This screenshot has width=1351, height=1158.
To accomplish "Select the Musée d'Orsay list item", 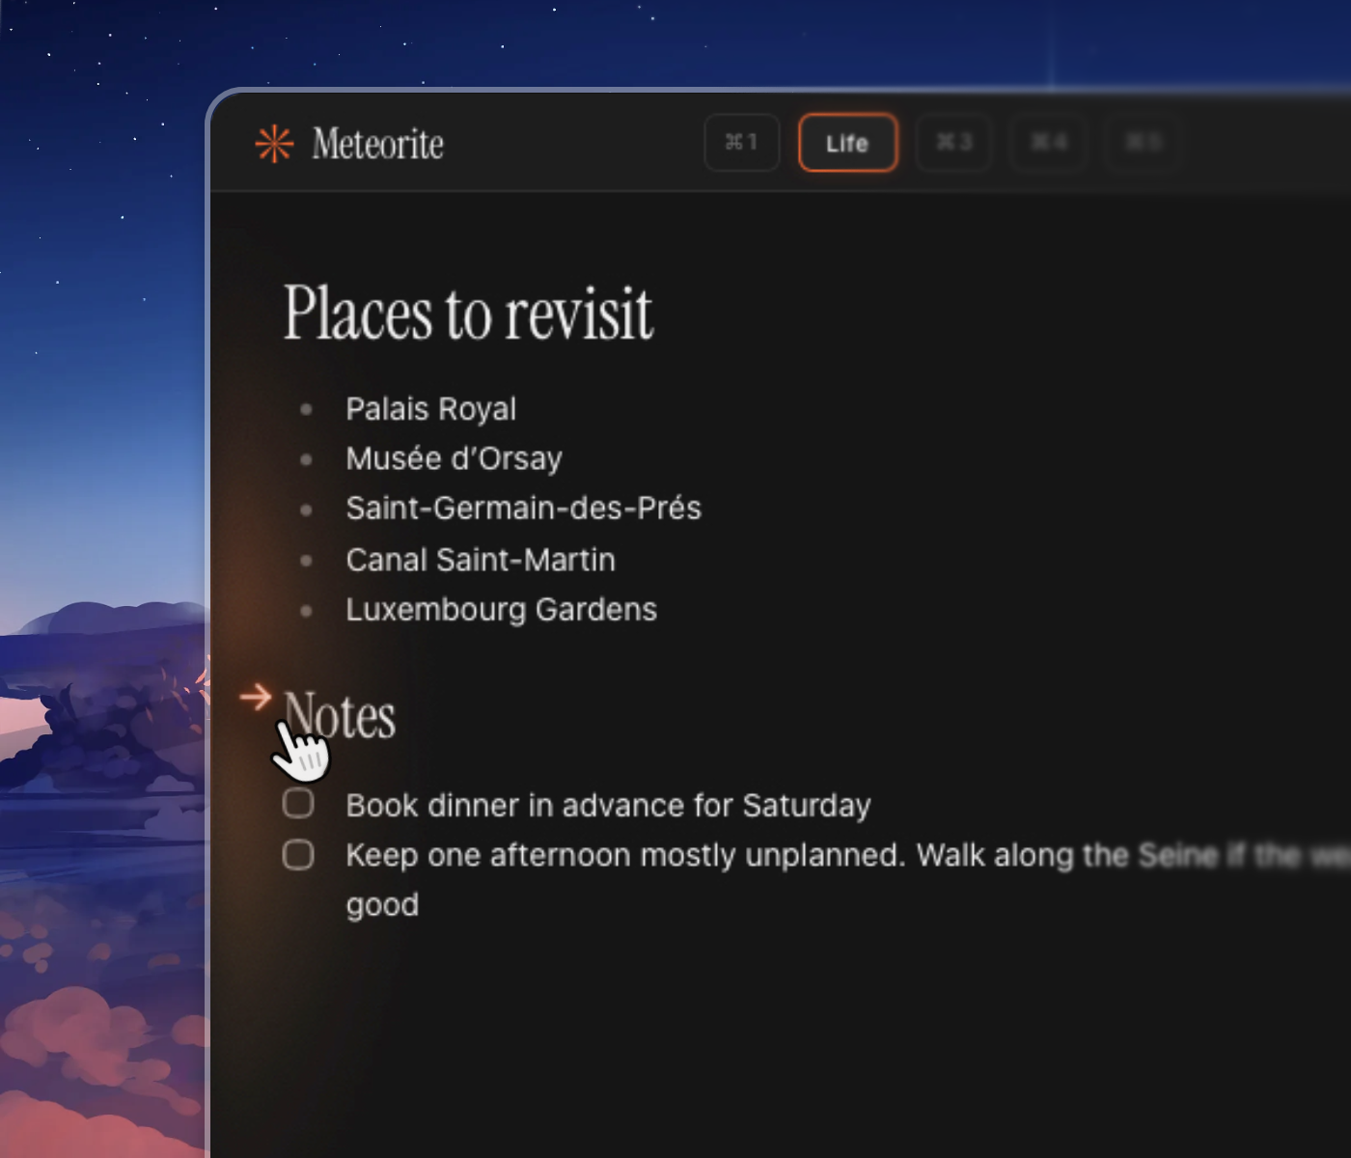I will click(x=455, y=458).
